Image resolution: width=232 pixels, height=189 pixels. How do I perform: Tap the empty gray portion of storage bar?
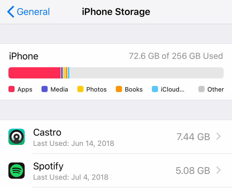click(147, 73)
